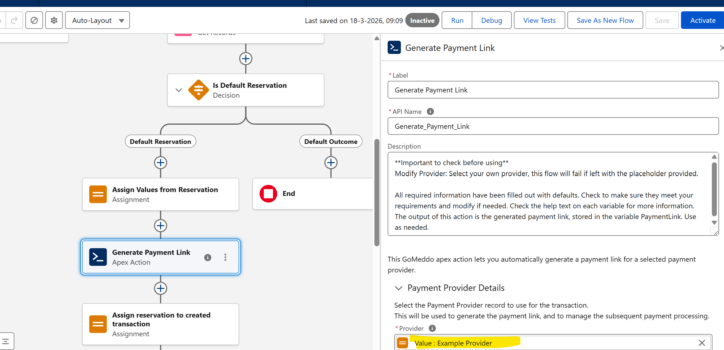Add element under Default Outcome branch
724x350 pixels.
(331, 163)
